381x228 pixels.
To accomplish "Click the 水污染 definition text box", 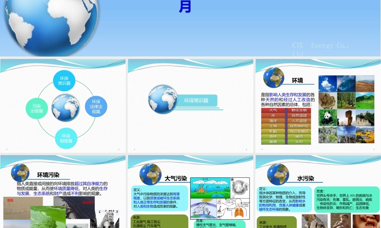I will [284, 199].
